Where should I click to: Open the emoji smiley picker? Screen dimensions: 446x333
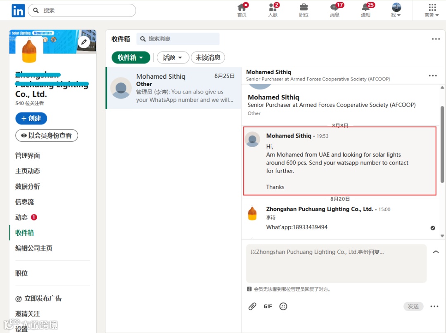tap(283, 306)
